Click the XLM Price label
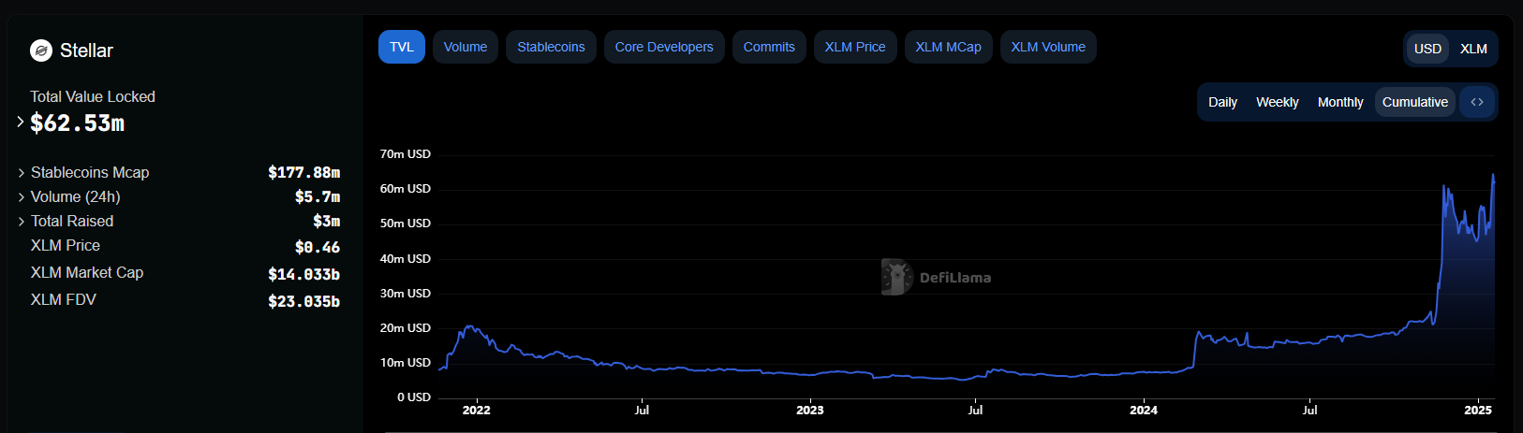Screen dimensions: 1523x433 pos(66,245)
